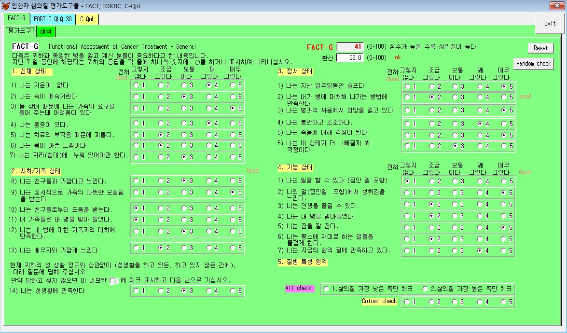Pick 2 for 나는 친구들로부터 도움을 받는다

pyautogui.click(x=161, y=208)
